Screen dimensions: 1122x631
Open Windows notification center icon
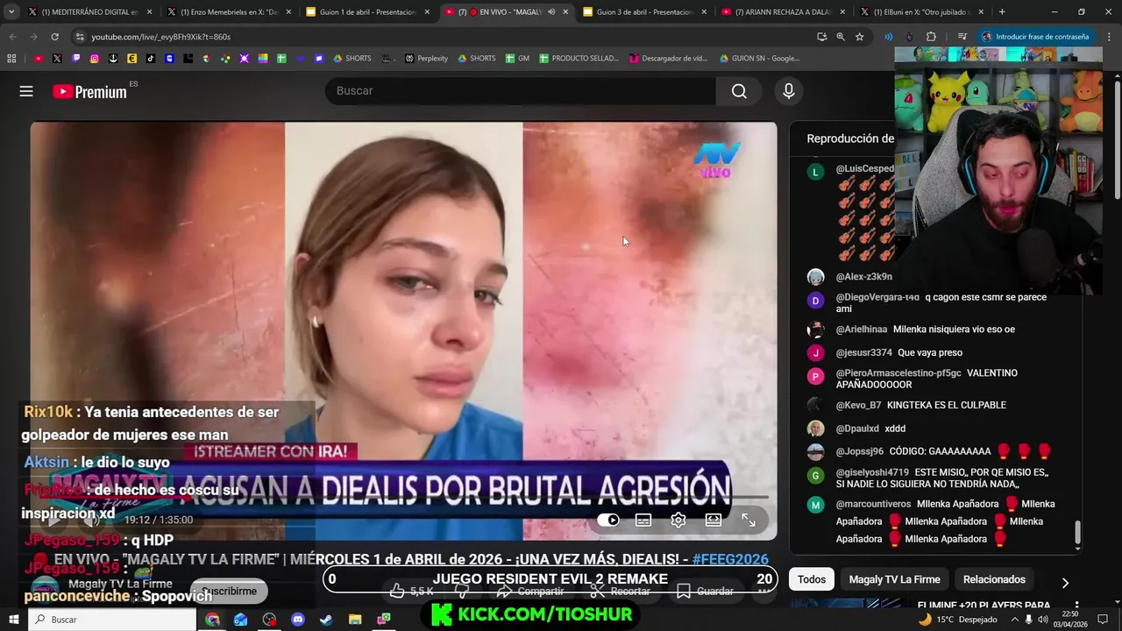click(x=1103, y=620)
